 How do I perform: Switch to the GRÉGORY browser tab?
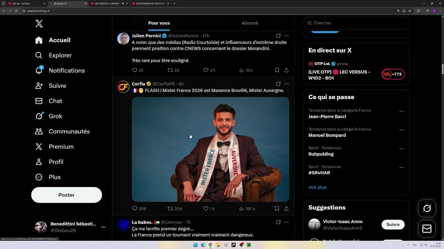point(109,3)
